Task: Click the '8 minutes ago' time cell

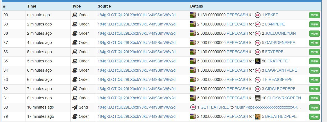Action: point(39,98)
